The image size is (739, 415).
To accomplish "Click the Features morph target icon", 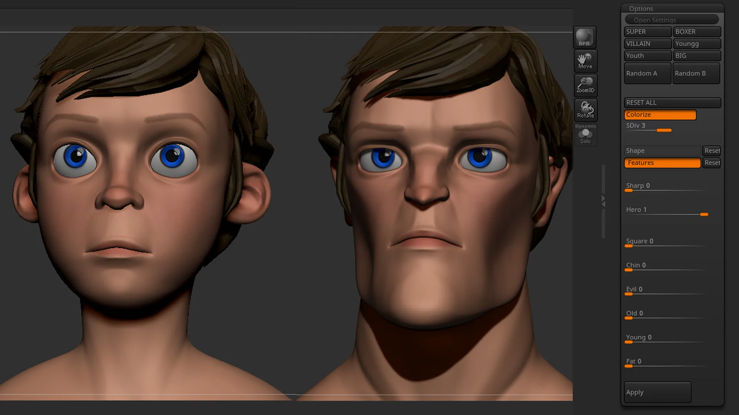I will tap(661, 163).
